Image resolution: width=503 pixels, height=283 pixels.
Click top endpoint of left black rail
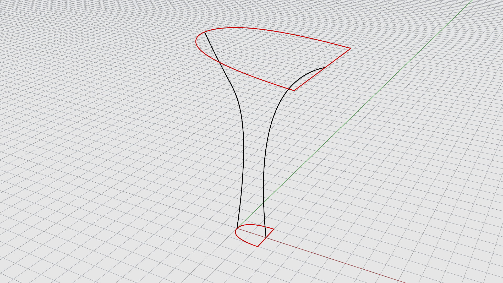click(x=205, y=32)
